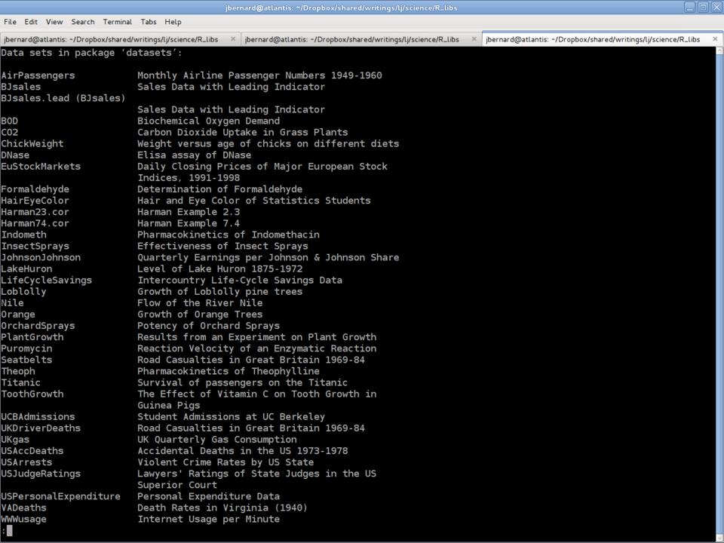Click the Harman74.cor dataset name
This screenshot has width=724, height=543.
[x=35, y=223]
